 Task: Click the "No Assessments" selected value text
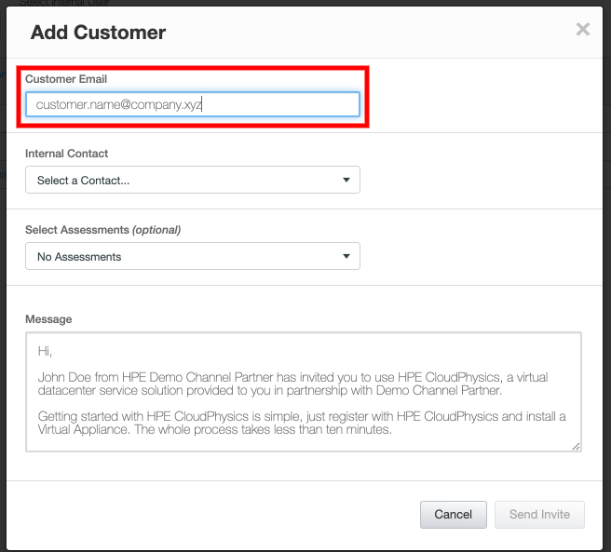[79, 256]
